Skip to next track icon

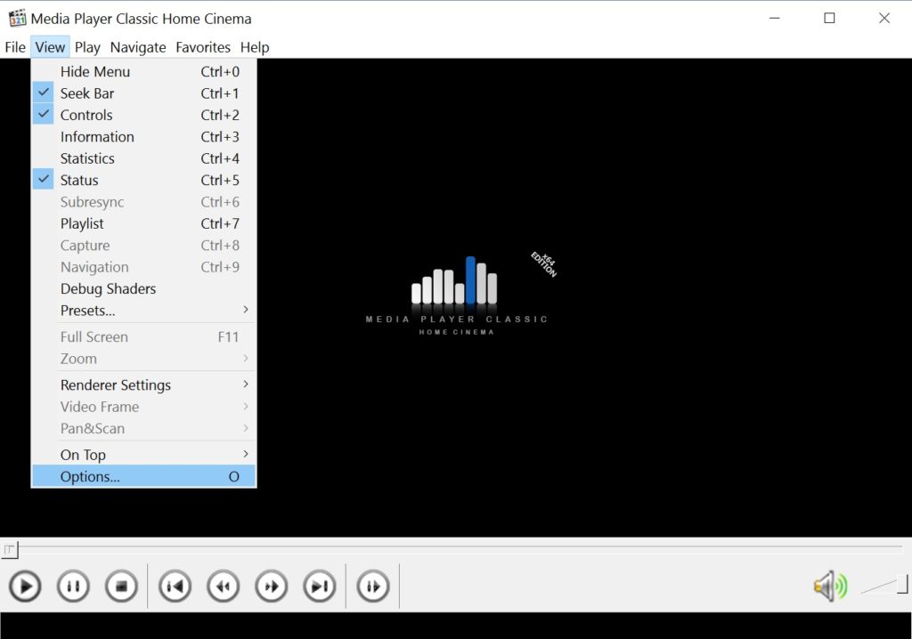click(319, 586)
